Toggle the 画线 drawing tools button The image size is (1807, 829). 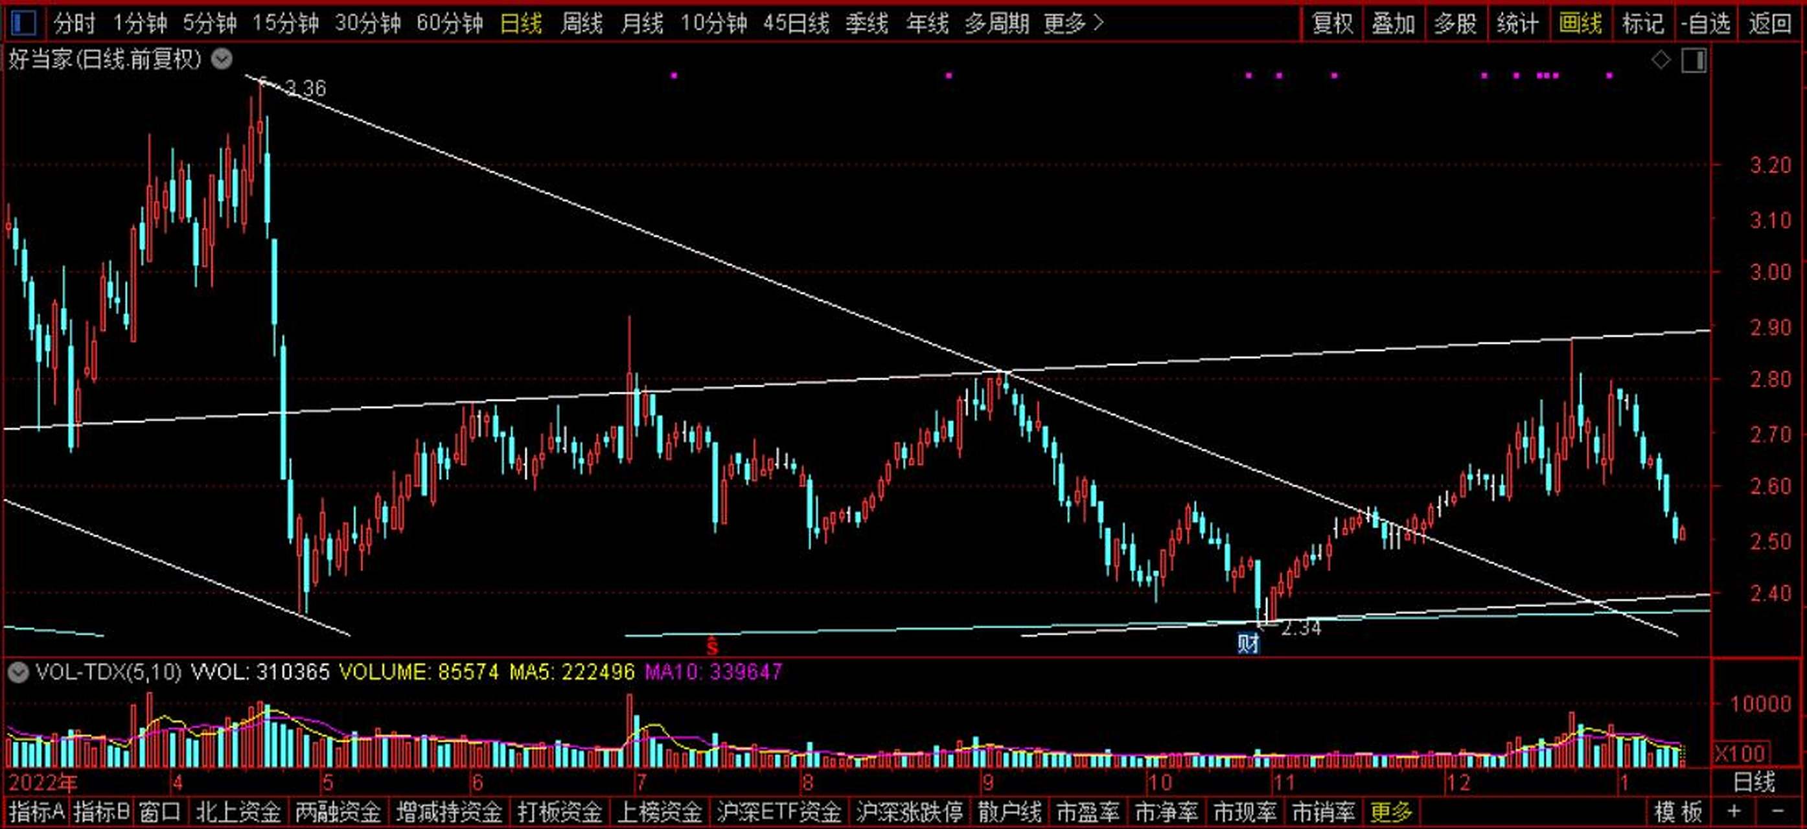click(x=1580, y=23)
